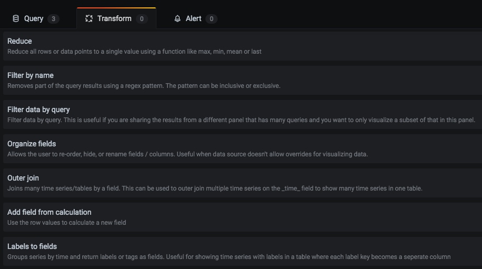This screenshot has width=482, height=269.
Task: Pick the Organize fields transformation
Action: click(x=32, y=144)
